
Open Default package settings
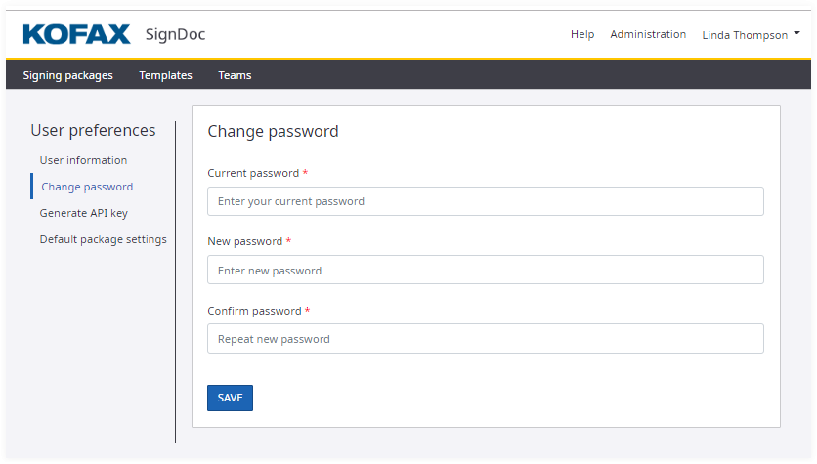[103, 239]
